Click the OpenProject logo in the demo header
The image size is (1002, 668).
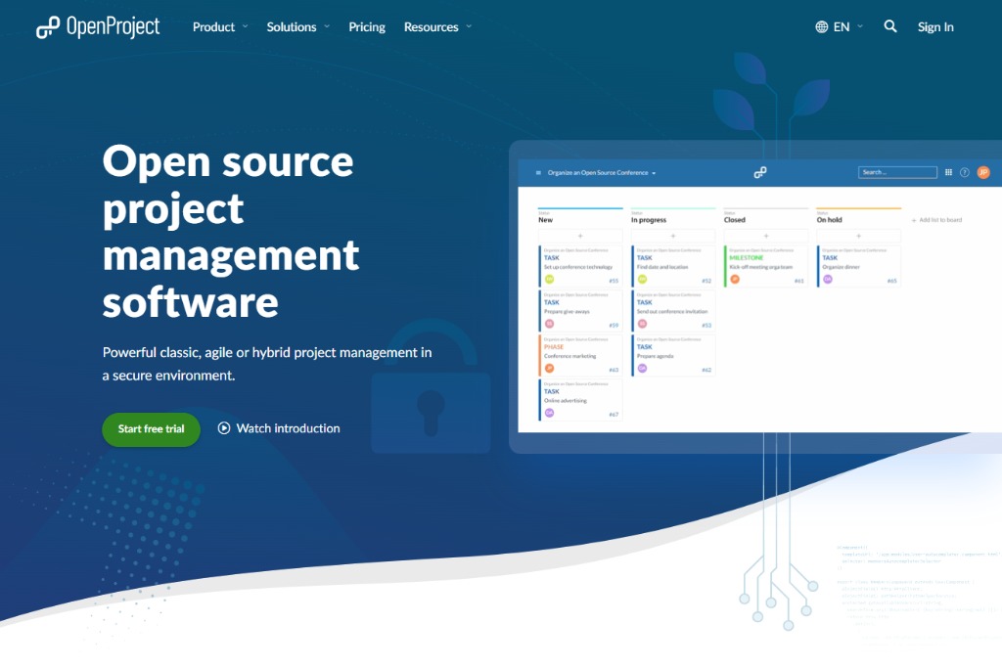click(x=760, y=171)
